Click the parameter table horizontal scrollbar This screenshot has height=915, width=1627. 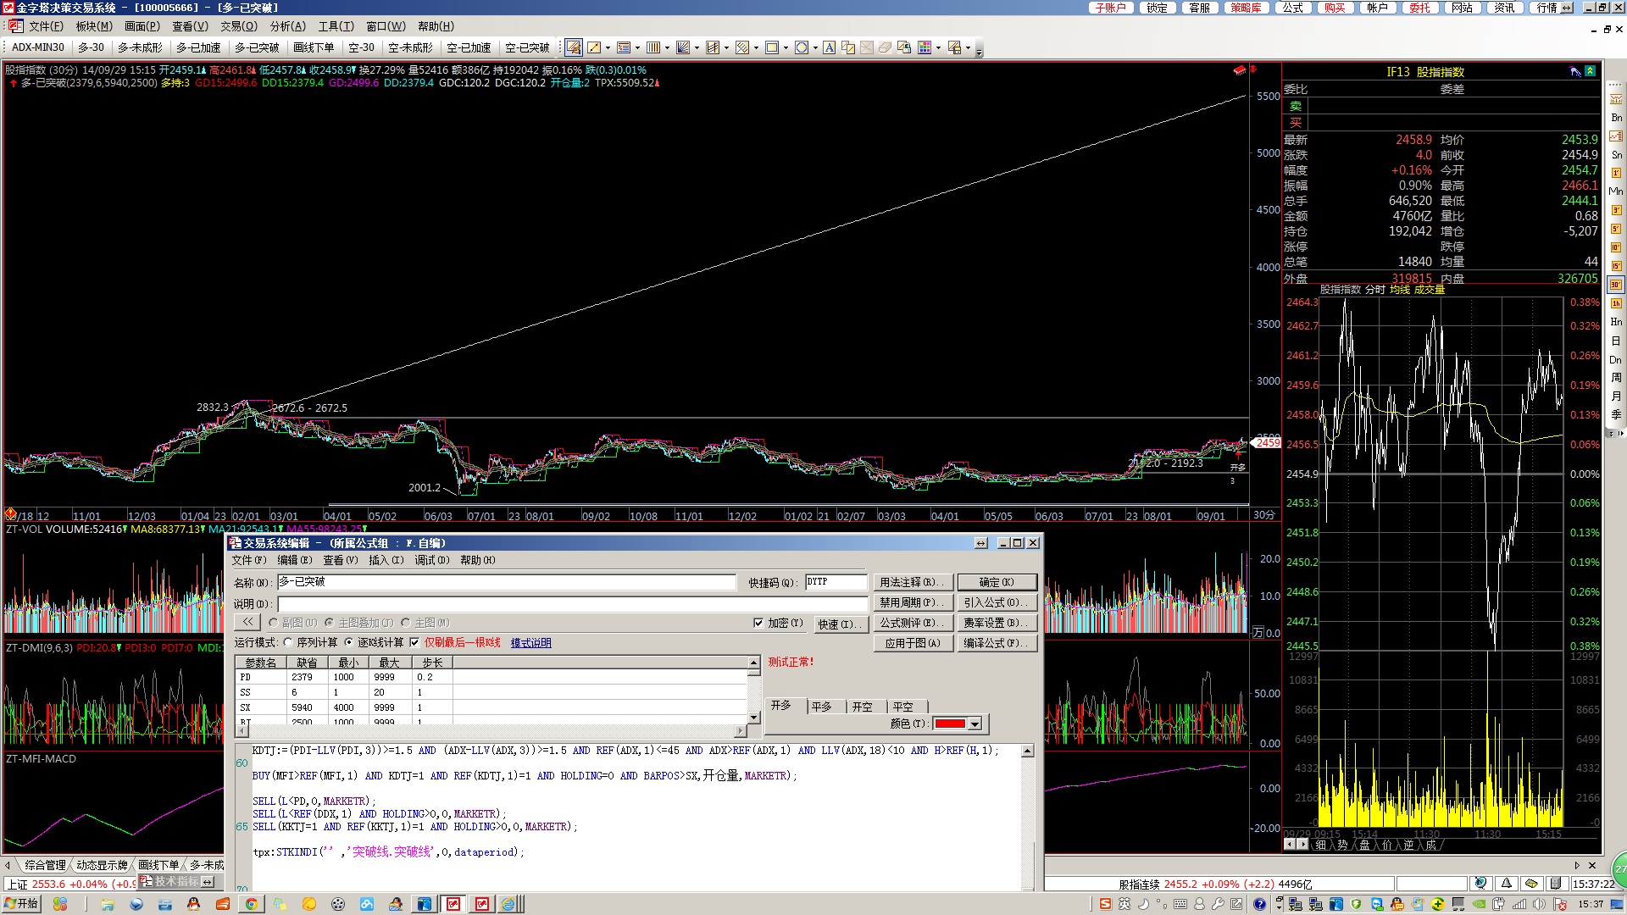click(x=491, y=730)
